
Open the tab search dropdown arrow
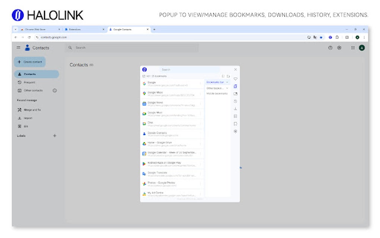coord(16,29)
